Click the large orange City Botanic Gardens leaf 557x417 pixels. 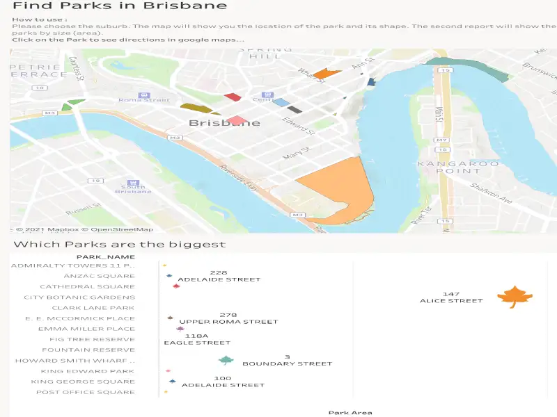point(515,297)
